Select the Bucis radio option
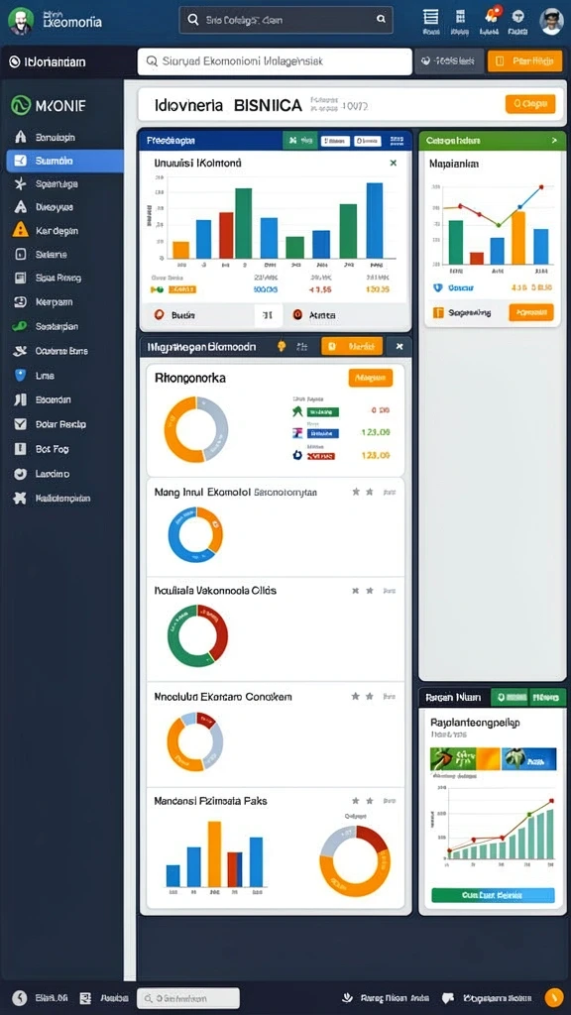Viewport: 571px width, 1015px height. tap(157, 314)
